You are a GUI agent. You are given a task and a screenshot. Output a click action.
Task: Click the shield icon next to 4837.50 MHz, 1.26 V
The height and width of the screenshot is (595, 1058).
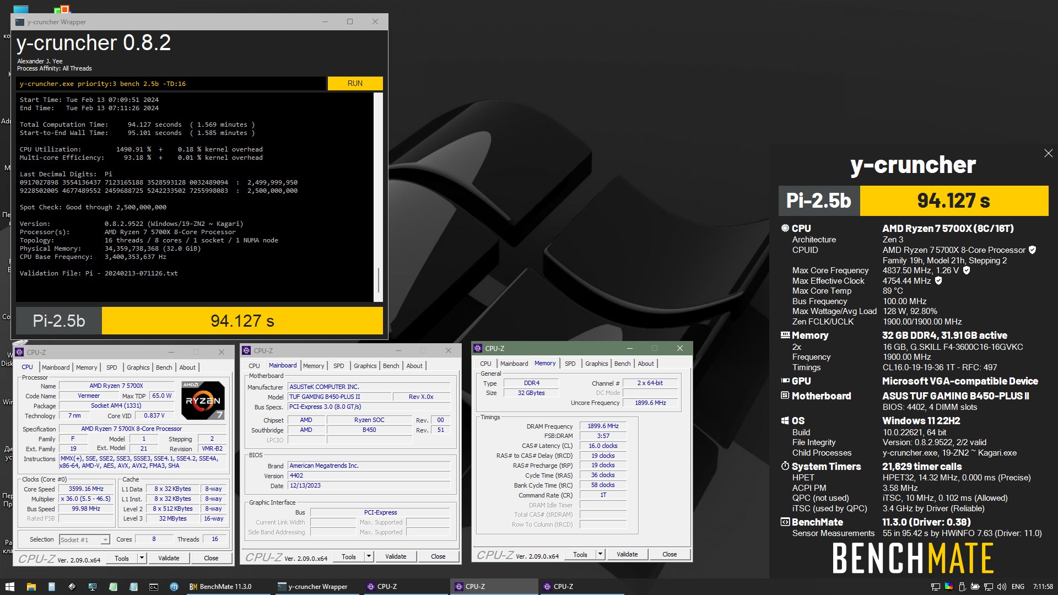(x=966, y=271)
